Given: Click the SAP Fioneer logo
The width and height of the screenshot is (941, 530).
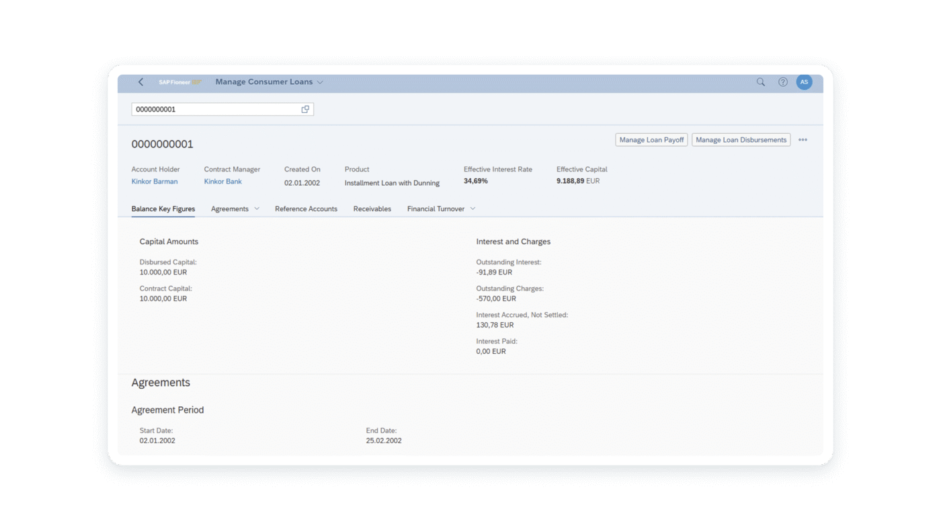Looking at the screenshot, I should pyautogui.click(x=179, y=82).
